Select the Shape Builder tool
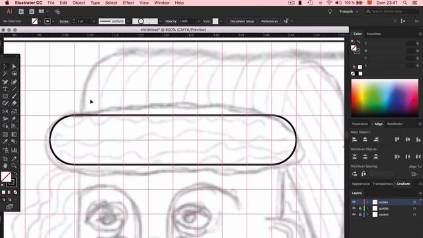 pos(5,126)
